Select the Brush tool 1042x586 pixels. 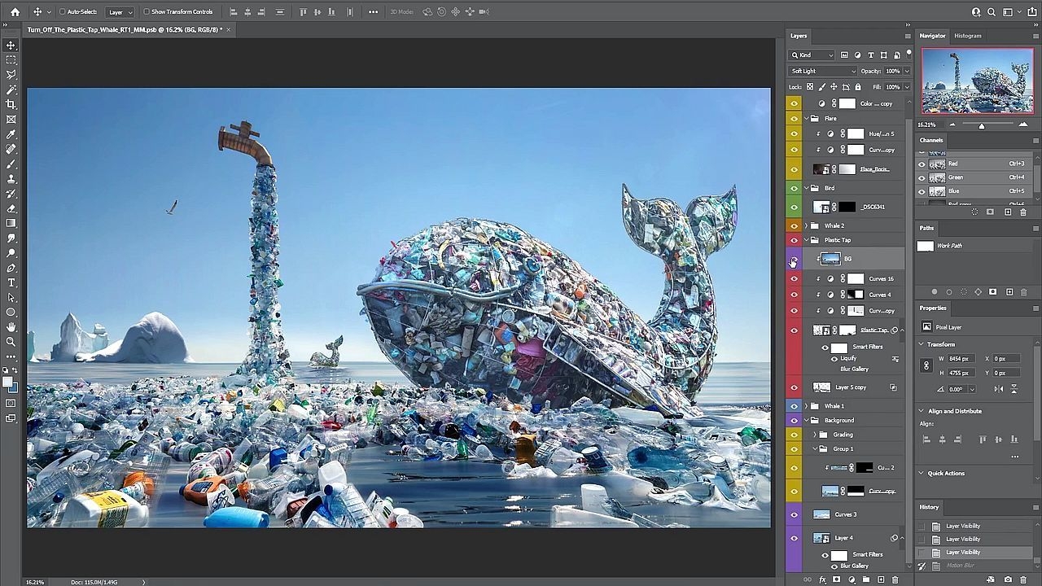click(11, 164)
